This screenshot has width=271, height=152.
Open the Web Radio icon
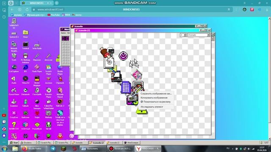pyautogui.click(x=37, y=46)
